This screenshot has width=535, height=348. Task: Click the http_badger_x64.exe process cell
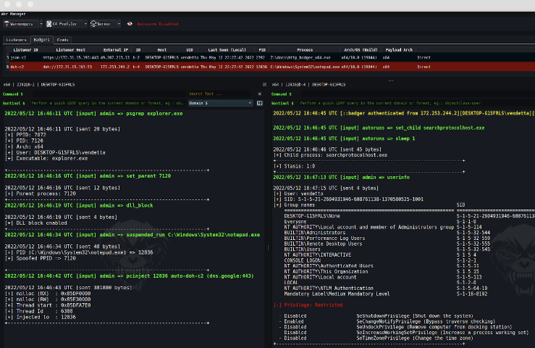(300, 58)
